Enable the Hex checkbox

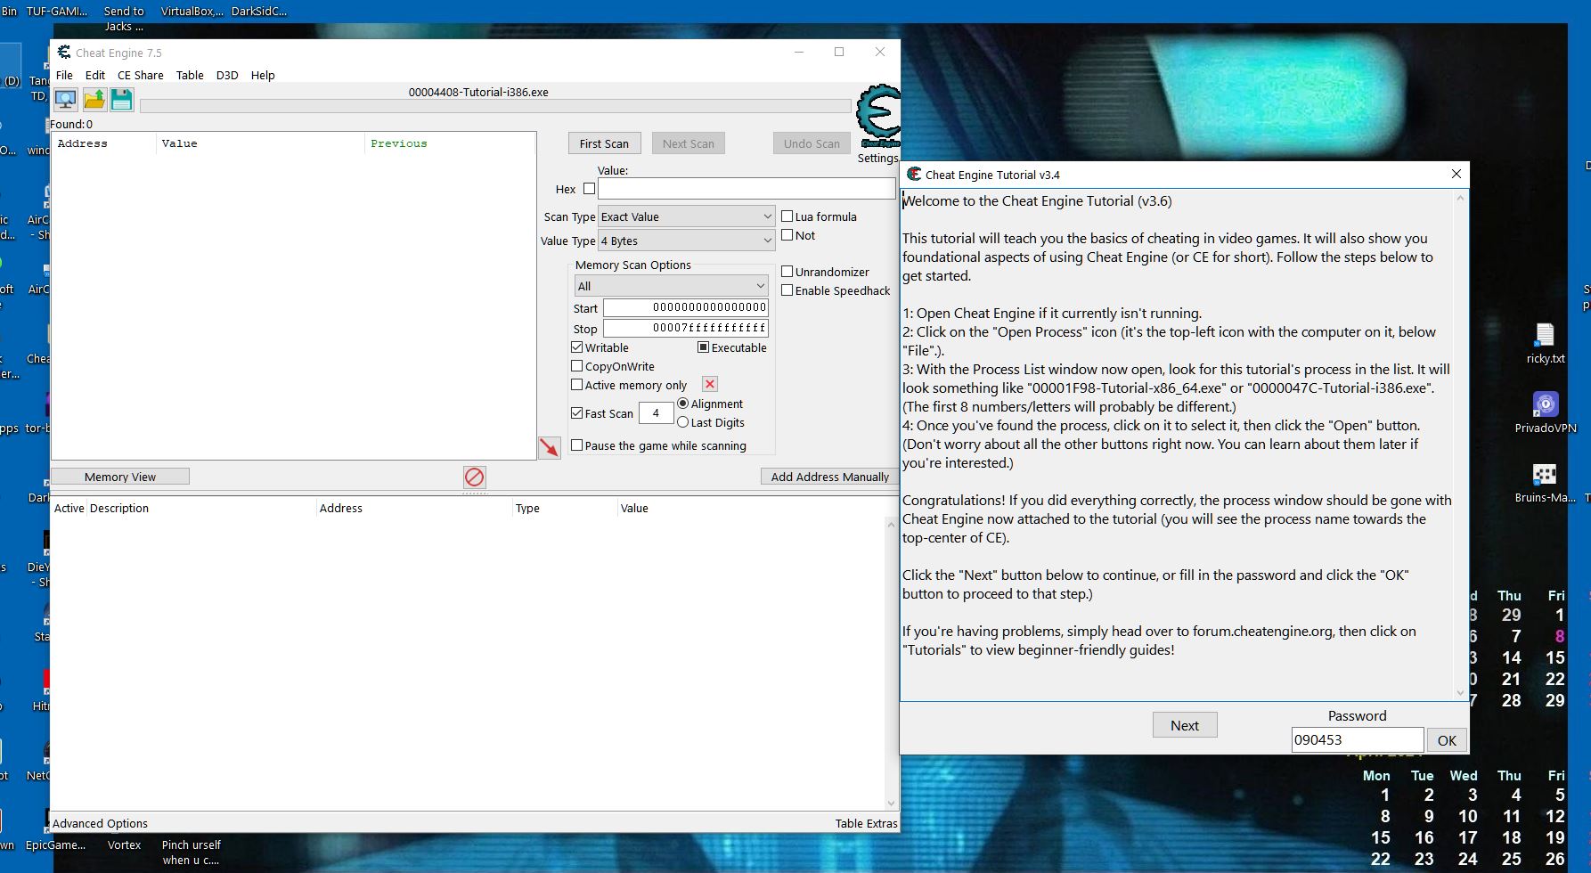(589, 189)
